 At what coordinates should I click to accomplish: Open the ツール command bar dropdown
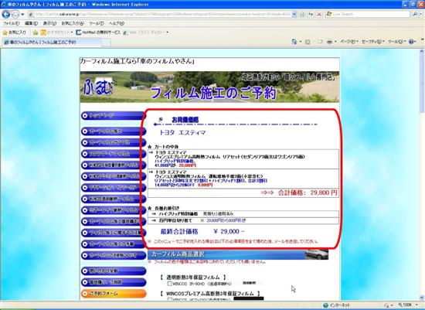click(x=396, y=42)
